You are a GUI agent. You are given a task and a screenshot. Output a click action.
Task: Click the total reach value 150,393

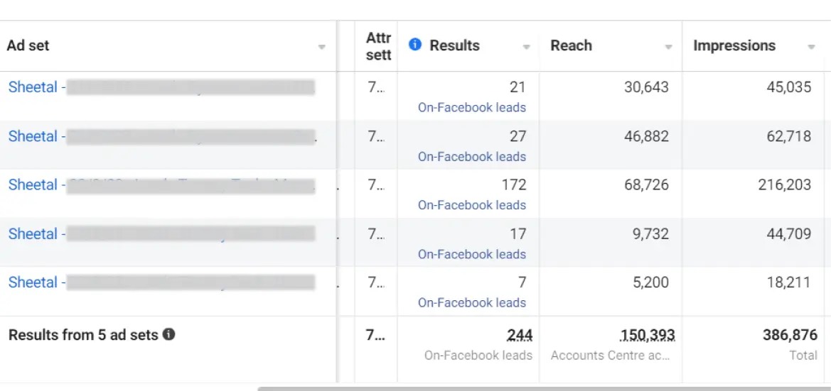[647, 335]
